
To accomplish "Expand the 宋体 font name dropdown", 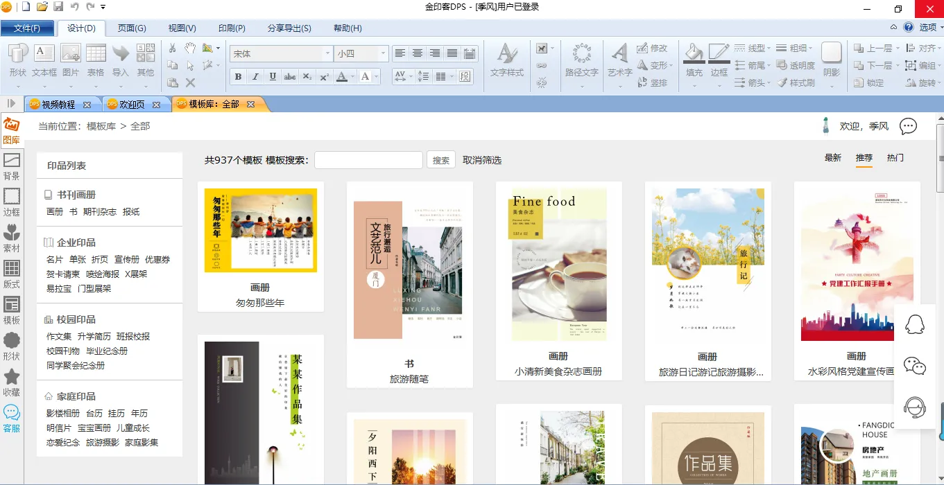I will coord(327,54).
